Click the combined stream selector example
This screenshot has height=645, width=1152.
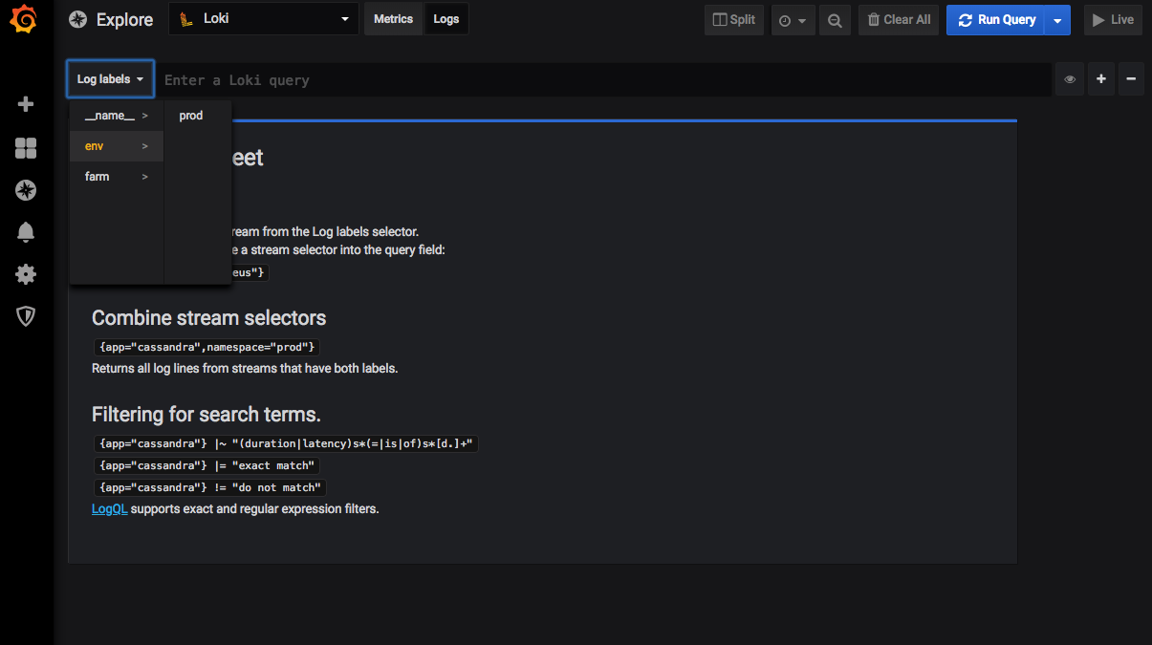(206, 347)
